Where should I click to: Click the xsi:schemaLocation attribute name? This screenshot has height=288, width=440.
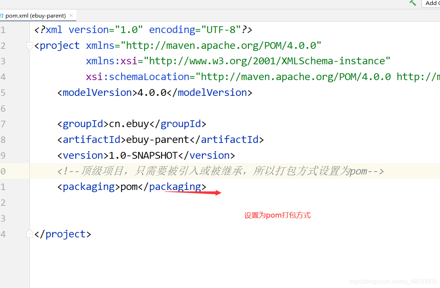(138, 77)
